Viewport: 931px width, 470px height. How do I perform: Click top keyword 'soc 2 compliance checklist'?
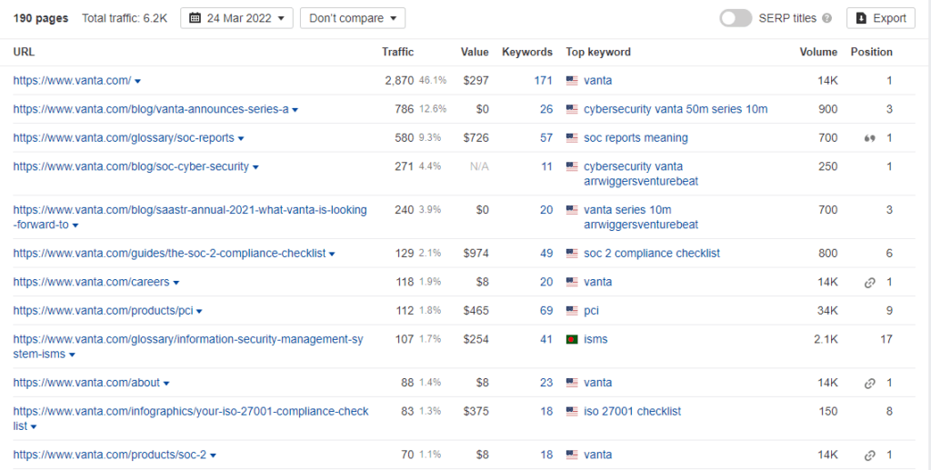651,254
